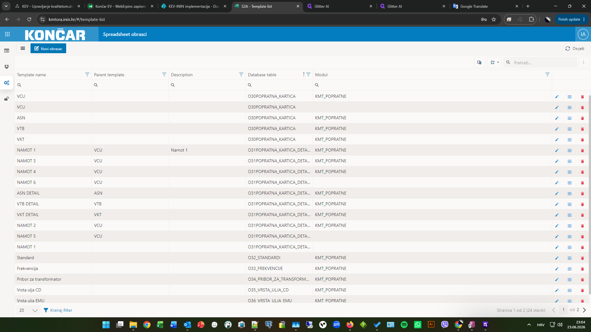Open the apps grid launcher icon
This screenshot has width=591, height=332.
tap(7, 34)
